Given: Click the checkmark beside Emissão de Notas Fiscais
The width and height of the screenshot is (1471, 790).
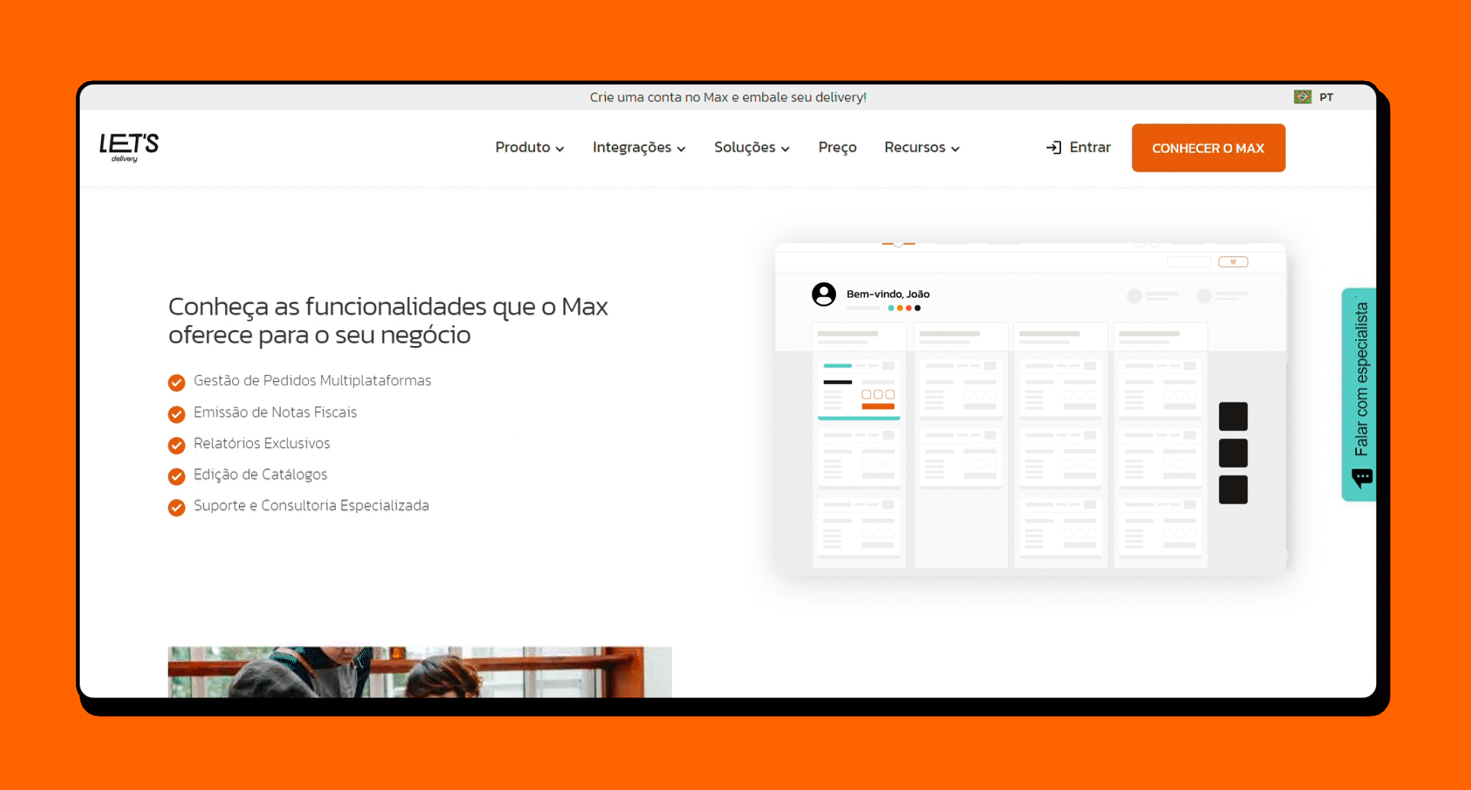Looking at the screenshot, I should pyautogui.click(x=176, y=414).
